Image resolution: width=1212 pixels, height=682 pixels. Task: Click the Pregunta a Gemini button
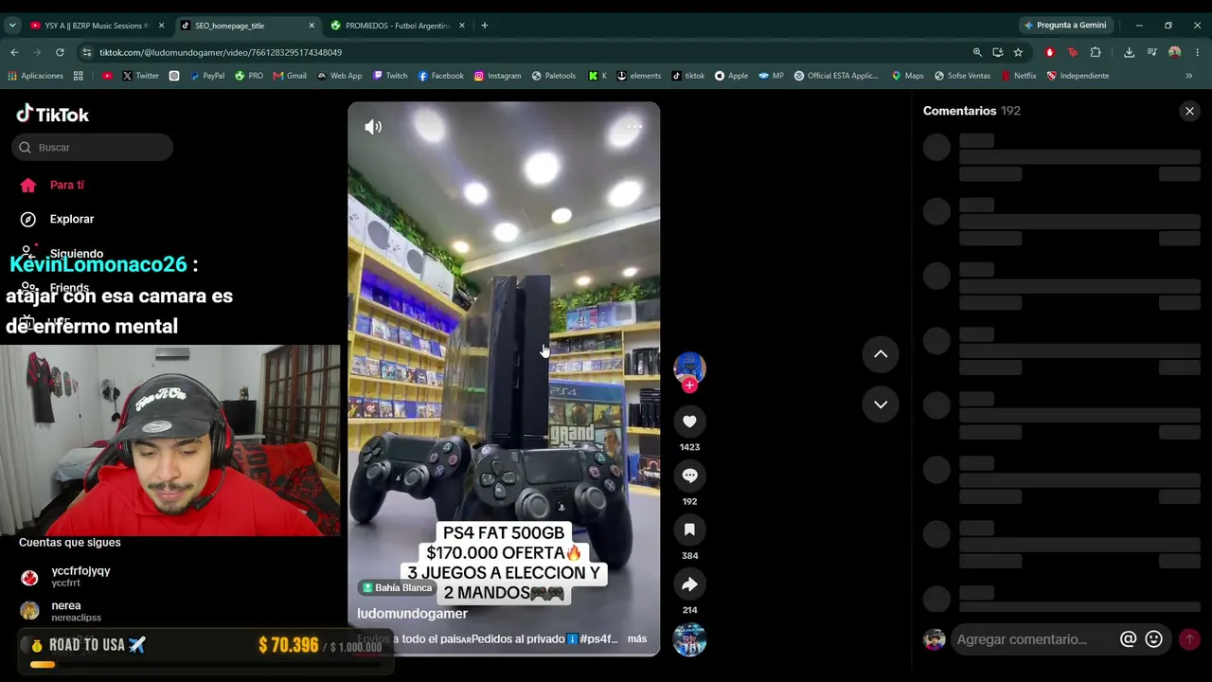click(x=1064, y=26)
